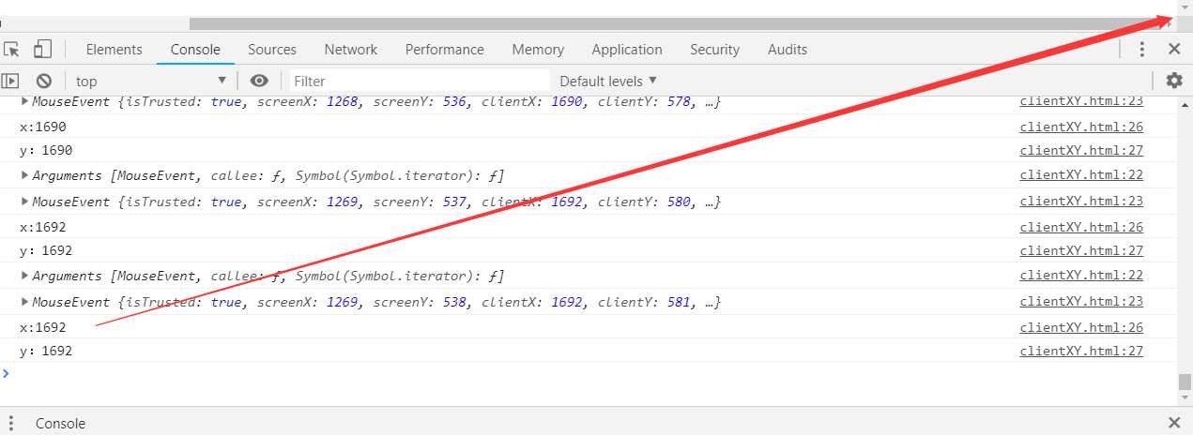Open the Default levels dropdown
The height and width of the screenshot is (435, 1193).
pyautogui.click(x=608, y=81)
